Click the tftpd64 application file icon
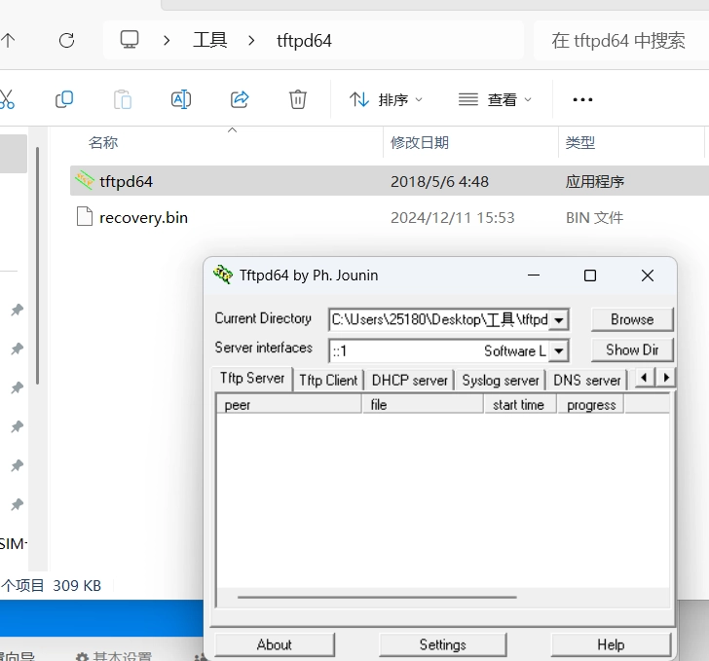The height and width of the screenshot is (661, 709). (x=85, y=181)
